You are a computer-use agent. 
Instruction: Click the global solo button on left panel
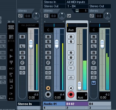(3, 42)
